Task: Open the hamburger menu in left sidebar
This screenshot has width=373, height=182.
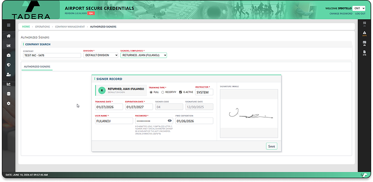Action: (9, 25)
